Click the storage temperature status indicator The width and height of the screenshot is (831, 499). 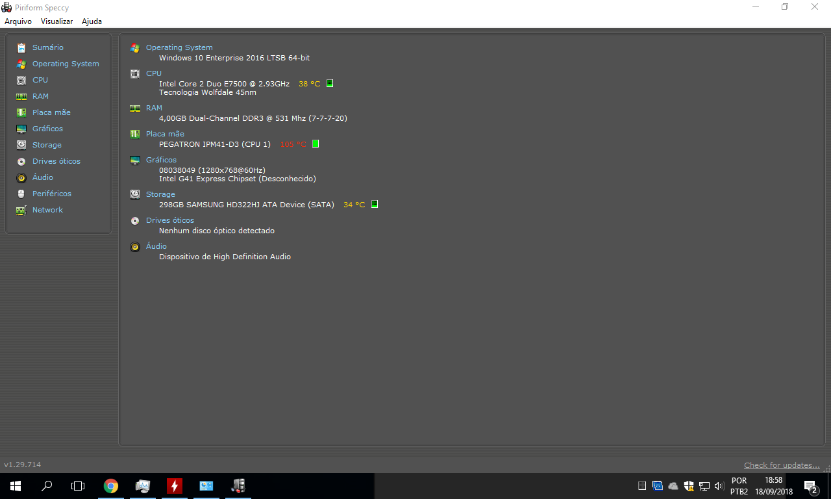pyautogui.click(x=375, y=204)
